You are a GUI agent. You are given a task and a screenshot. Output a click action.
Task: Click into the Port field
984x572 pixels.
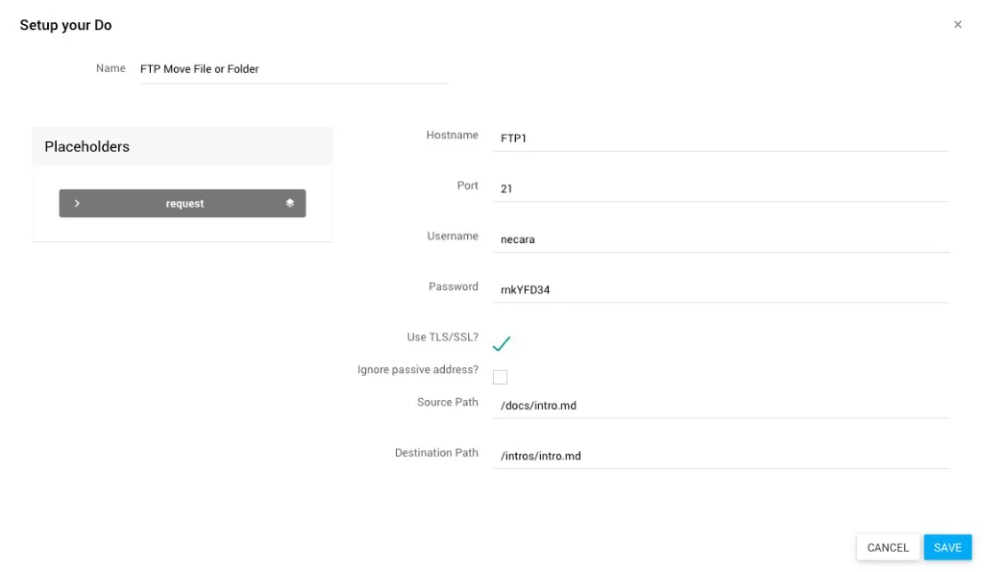(x=724, y=189)
